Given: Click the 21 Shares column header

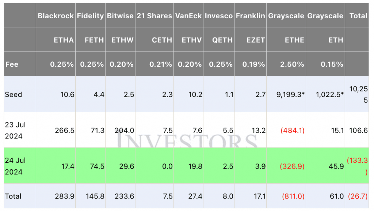Looking at the screenshot, I should coord(154,16).
